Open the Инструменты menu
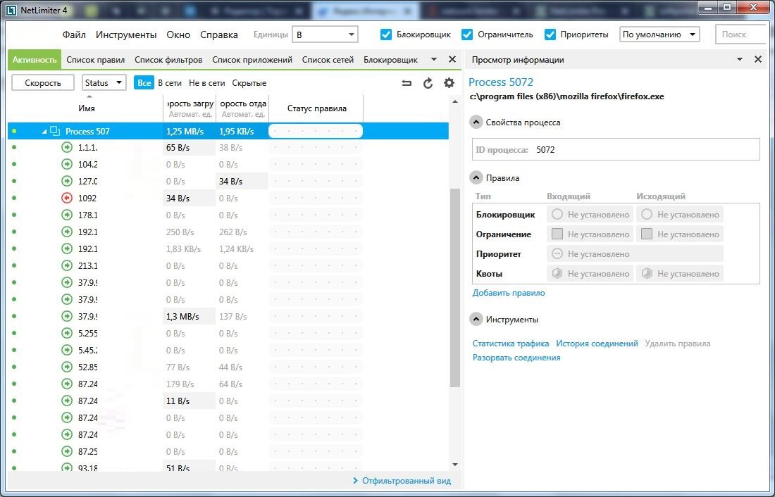This screenshot has height=497, width=775. (127, 34)
